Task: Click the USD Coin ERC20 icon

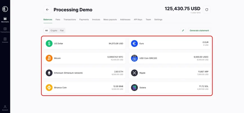Action: 134,58
